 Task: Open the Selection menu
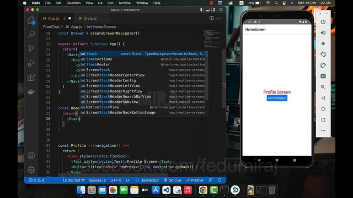tap(73, 3)
